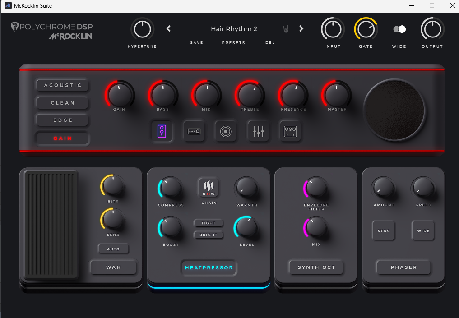Click the McRocklin Suite app icon in title bar
This screenshot has width=459, height=318.
(8, 6)
